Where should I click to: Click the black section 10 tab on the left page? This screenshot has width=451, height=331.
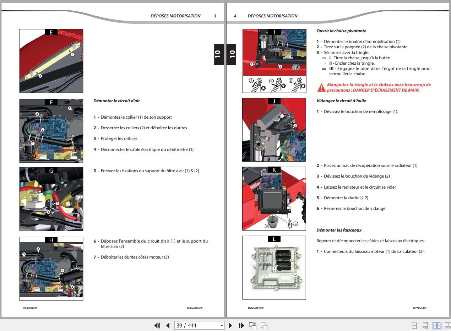(x=218, y=54)
